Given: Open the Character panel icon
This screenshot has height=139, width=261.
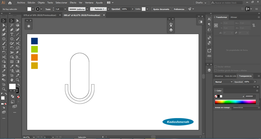Looking at the screenshot, I should [x=209, y=19].
